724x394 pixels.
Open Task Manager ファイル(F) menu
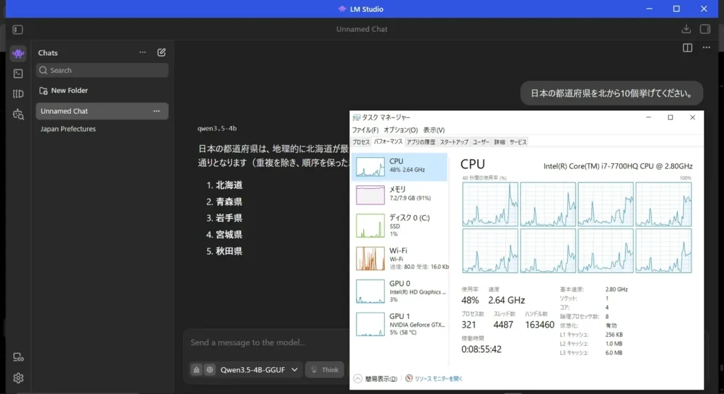coord(365,130)
